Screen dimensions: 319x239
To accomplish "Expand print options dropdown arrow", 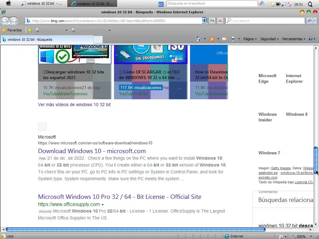I will pyautogui.click(x=239, y=39).
